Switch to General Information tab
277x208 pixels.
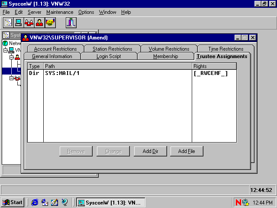(52, 56)
